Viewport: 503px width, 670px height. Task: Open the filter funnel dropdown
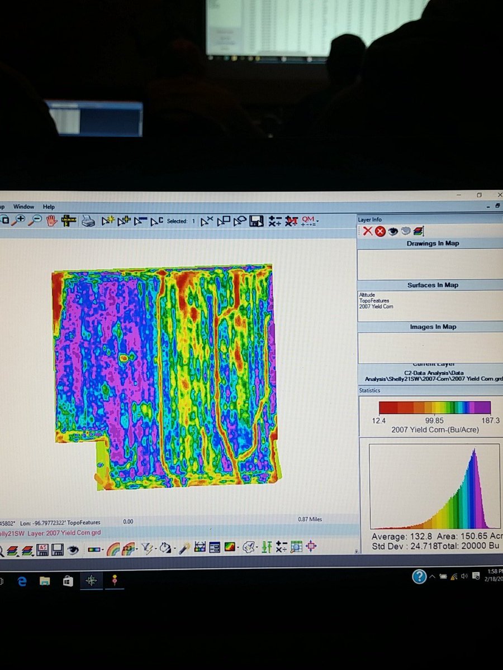[x=148, y=549]
